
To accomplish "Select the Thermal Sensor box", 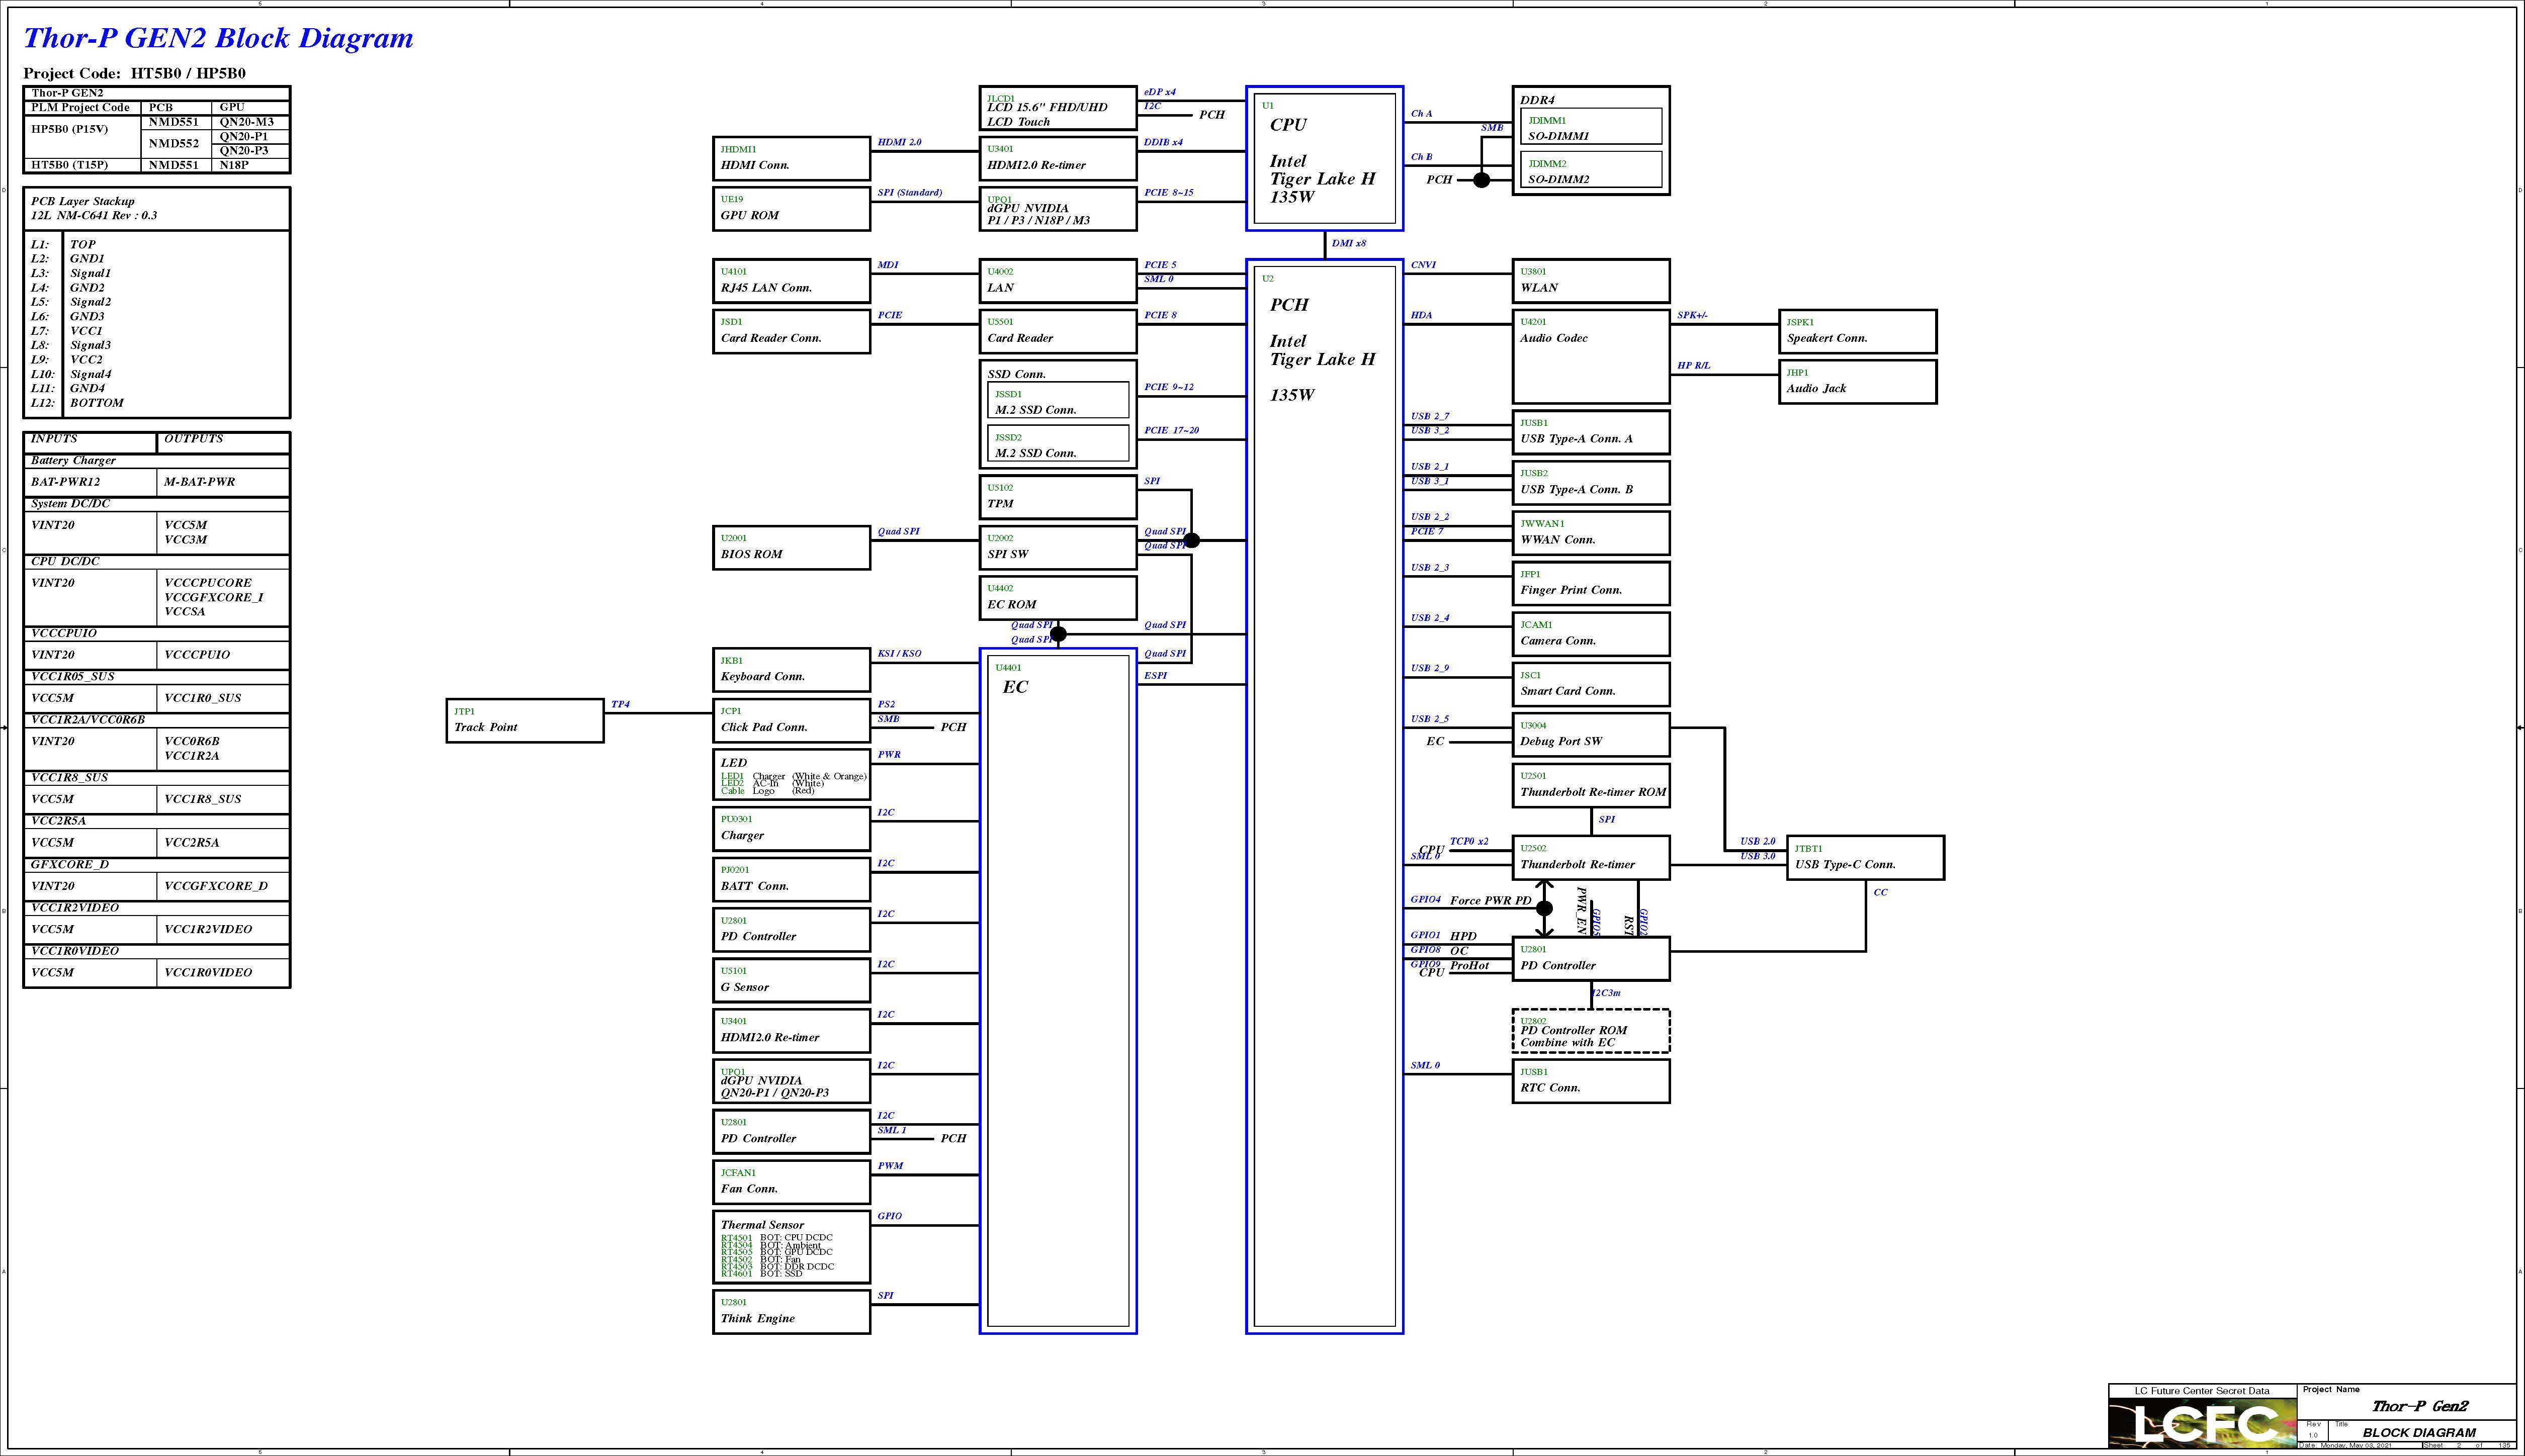I will (791, 1247).
